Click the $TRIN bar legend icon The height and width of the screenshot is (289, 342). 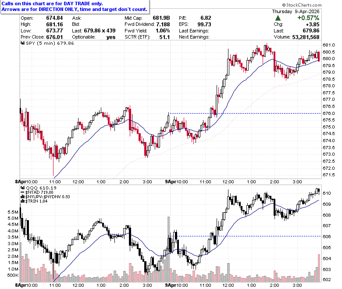(22, 201)
